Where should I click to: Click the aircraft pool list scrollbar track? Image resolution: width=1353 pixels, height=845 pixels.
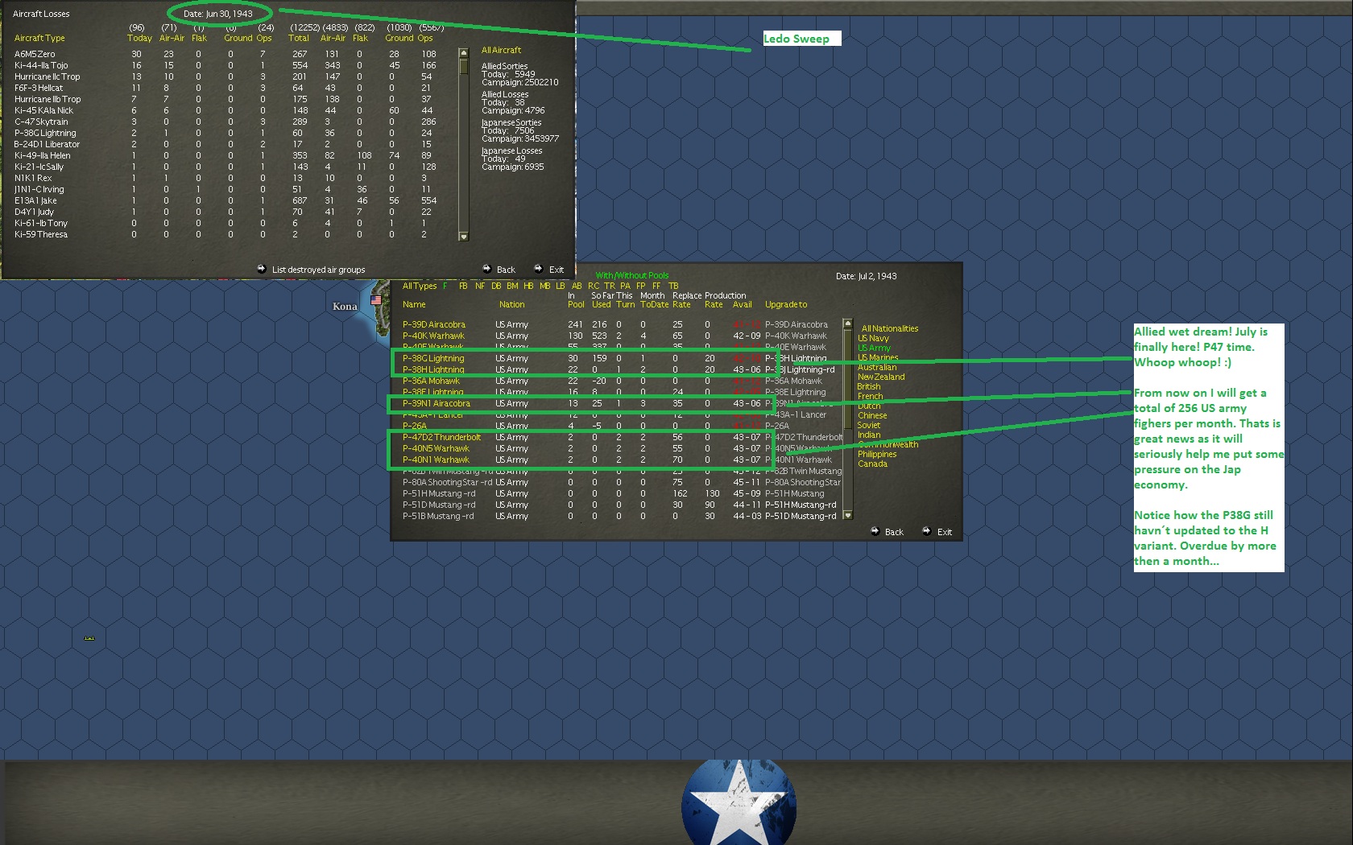click(847, 418)
